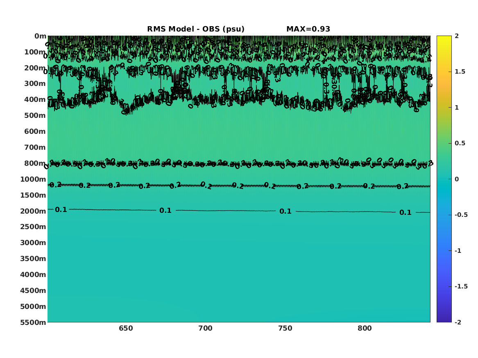
Task: Click the '3500m' depth axis label
Action: (33, 259)
